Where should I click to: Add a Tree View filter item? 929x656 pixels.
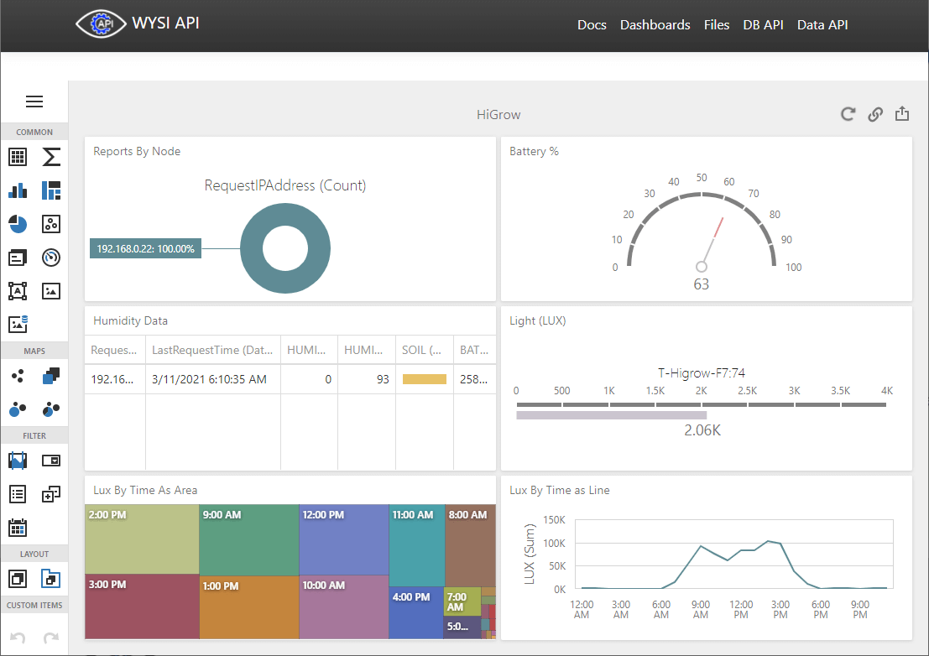[51, 494]
